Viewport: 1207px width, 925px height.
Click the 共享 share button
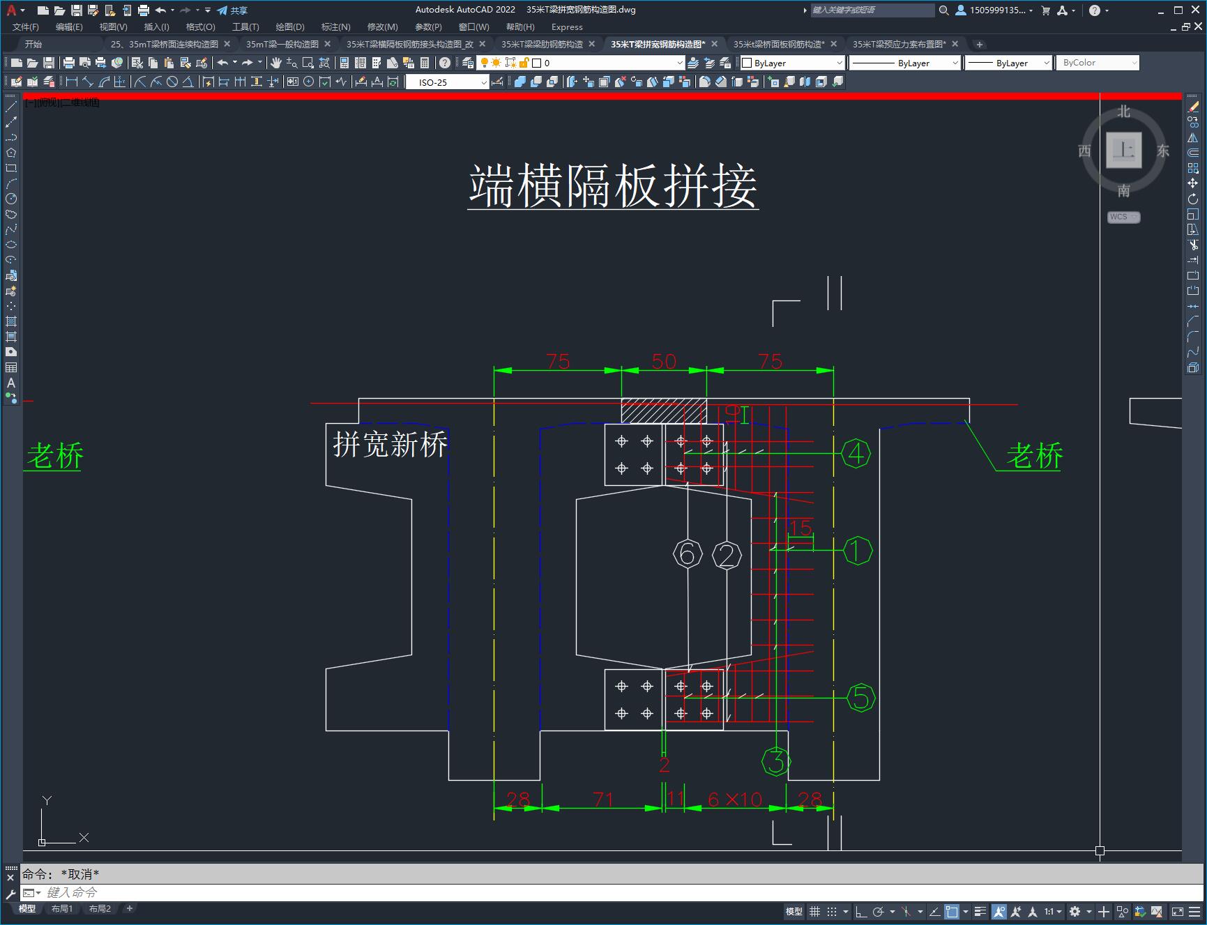click(x=232, y=10)
